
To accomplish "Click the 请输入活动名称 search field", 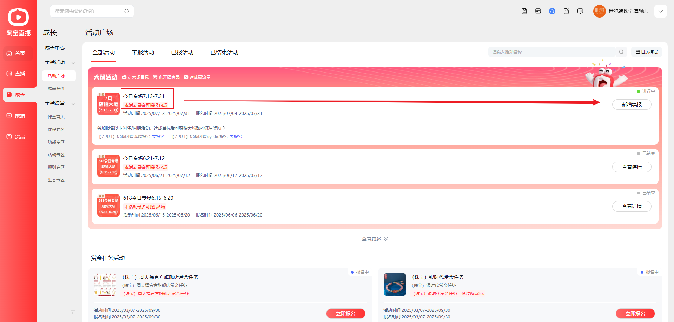I will [x=551, y=52].
